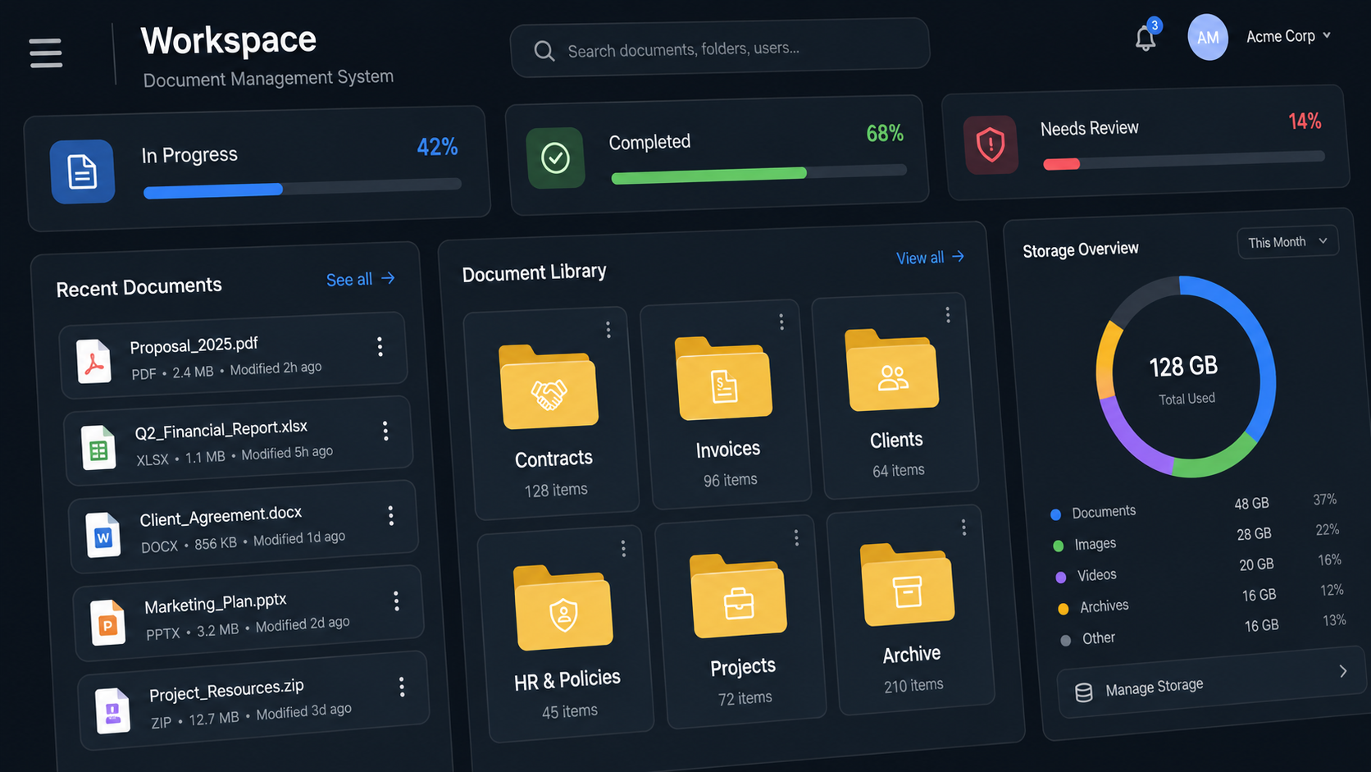Expand the This Month dropdown
The width and height of the screenshot is (1371, 772).
(x=1288, y=242)
